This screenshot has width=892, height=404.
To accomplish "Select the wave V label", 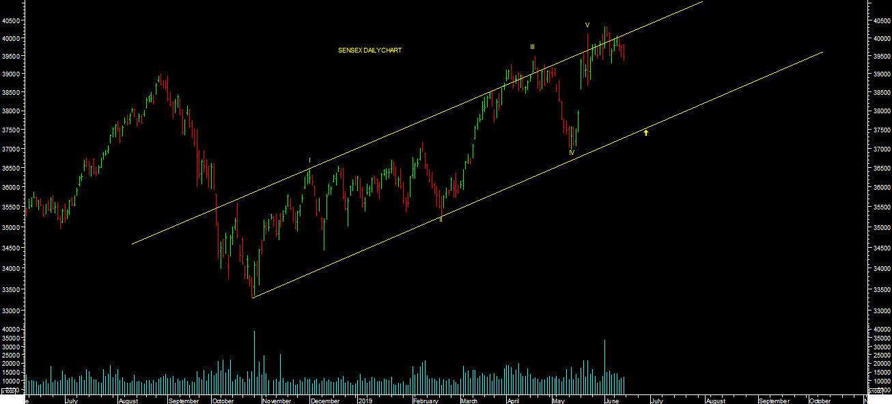I will tap(587, 25).
